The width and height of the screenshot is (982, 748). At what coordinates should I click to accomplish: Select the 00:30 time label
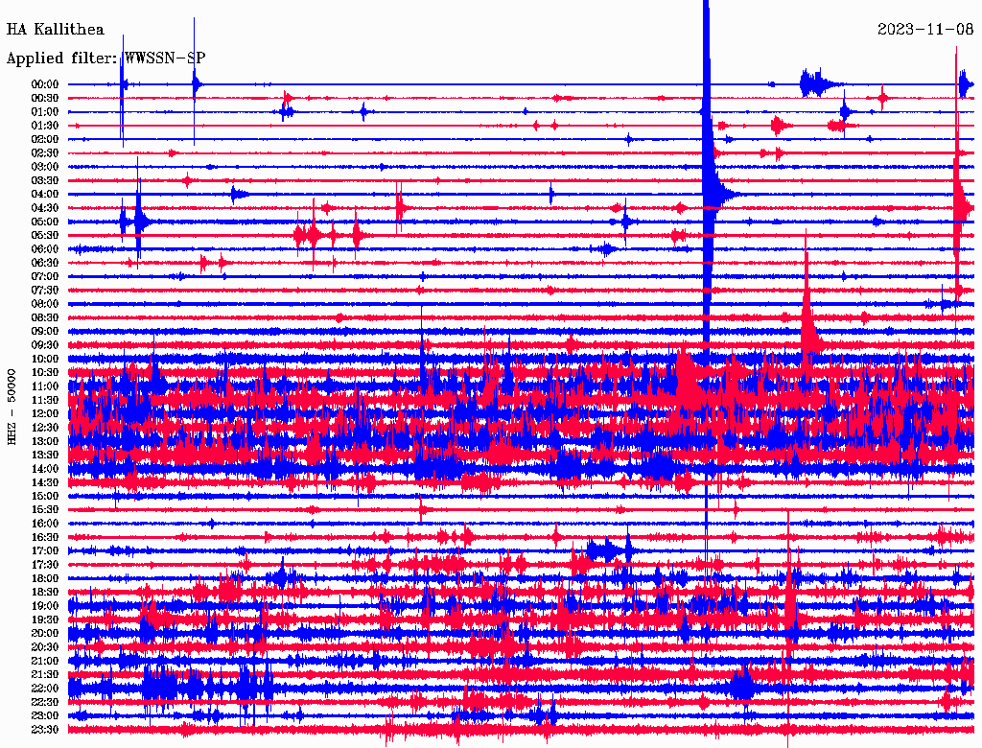[45, 98]
